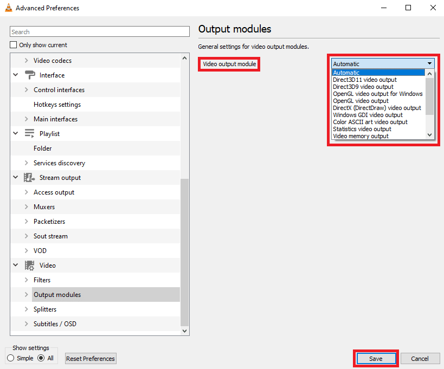Expand the Subtitles / OSD node
444x369 pixels.
27,323
